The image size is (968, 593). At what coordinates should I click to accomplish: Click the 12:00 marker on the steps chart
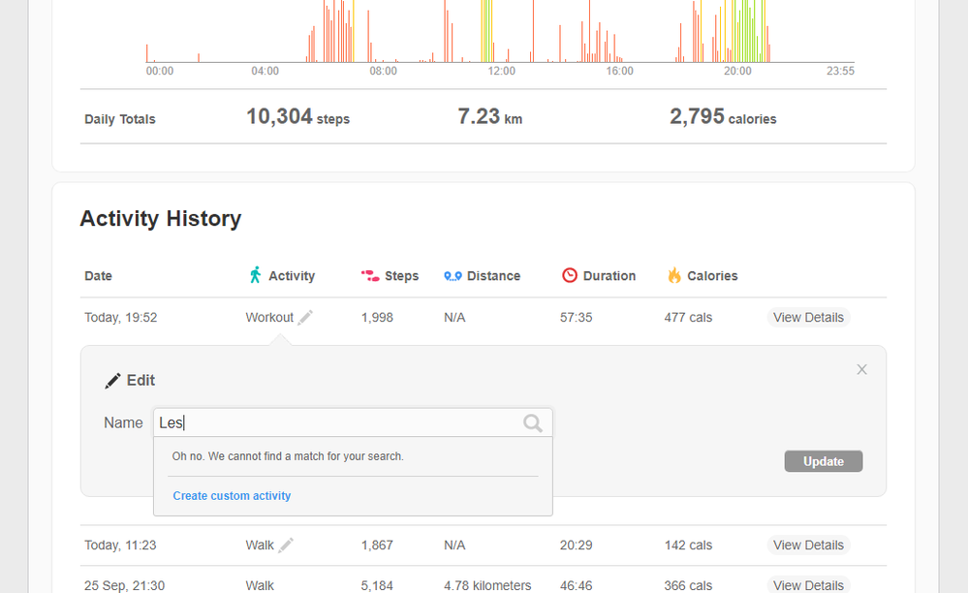tap(501, 71)
